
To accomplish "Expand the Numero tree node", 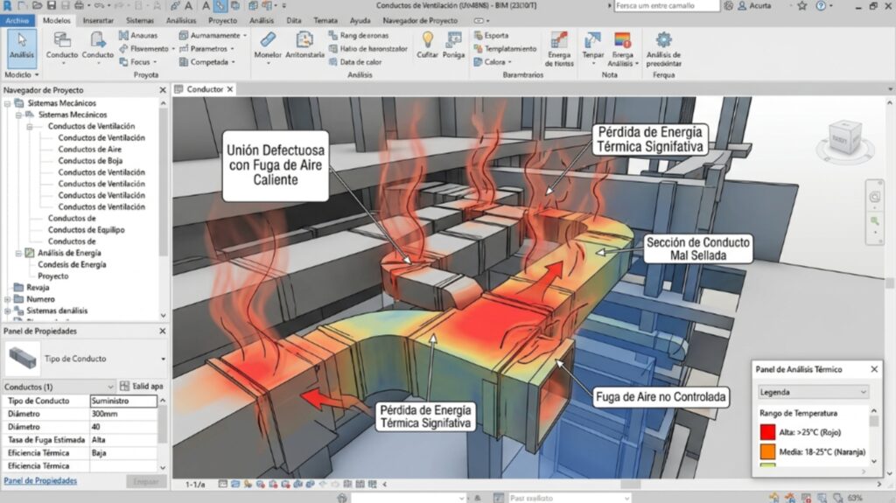I will click(8, 298).
